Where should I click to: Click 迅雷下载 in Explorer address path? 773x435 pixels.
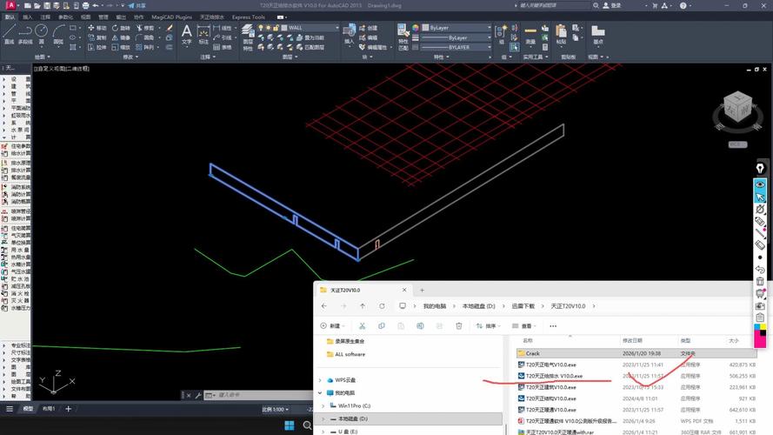point(523,306)
